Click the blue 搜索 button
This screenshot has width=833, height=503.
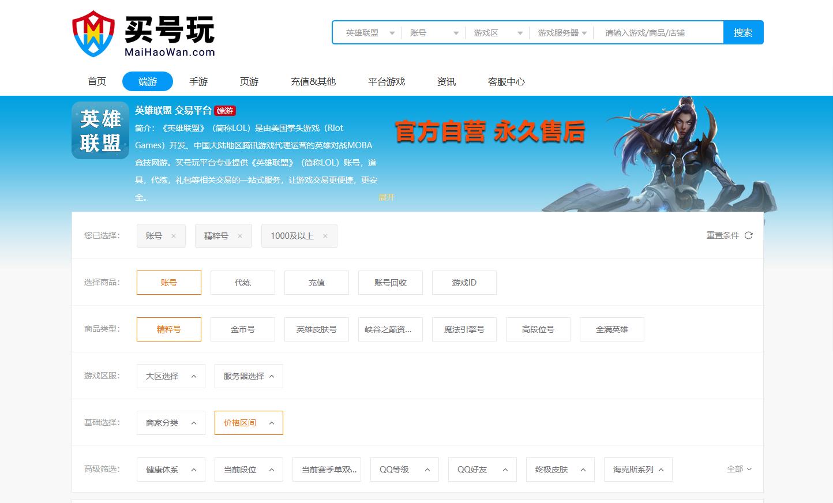coord(743,32)
